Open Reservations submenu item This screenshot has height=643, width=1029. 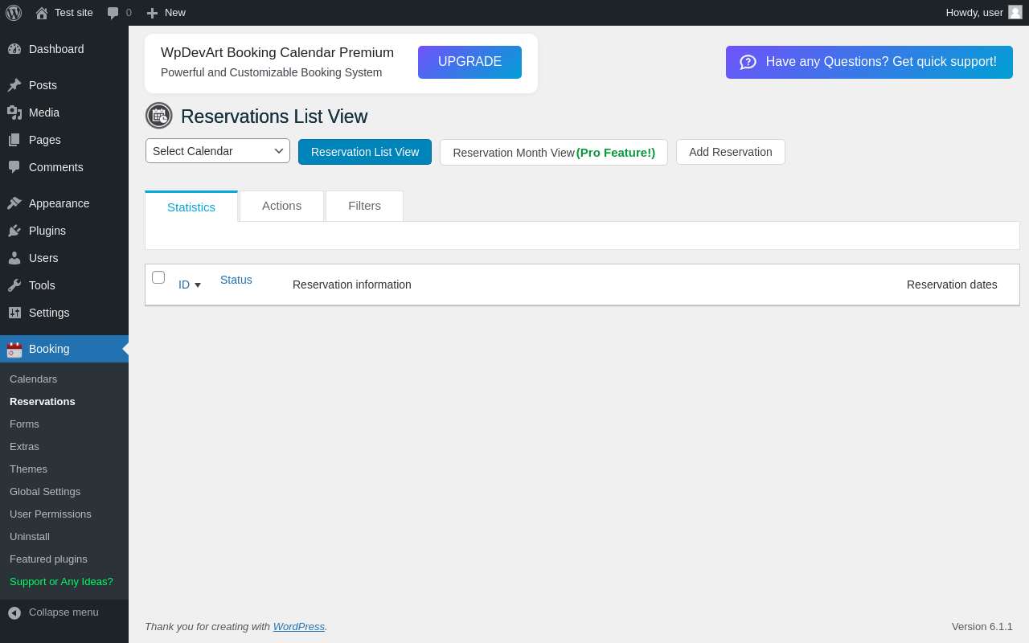43,401
